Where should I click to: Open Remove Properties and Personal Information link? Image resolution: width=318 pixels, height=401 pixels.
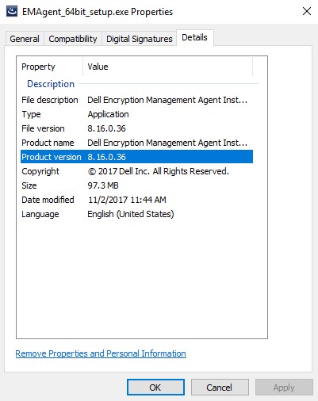(x=101, y=353)
